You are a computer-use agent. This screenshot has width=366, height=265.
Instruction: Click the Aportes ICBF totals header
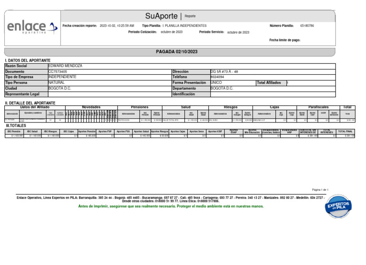click(x=215, y=132)
